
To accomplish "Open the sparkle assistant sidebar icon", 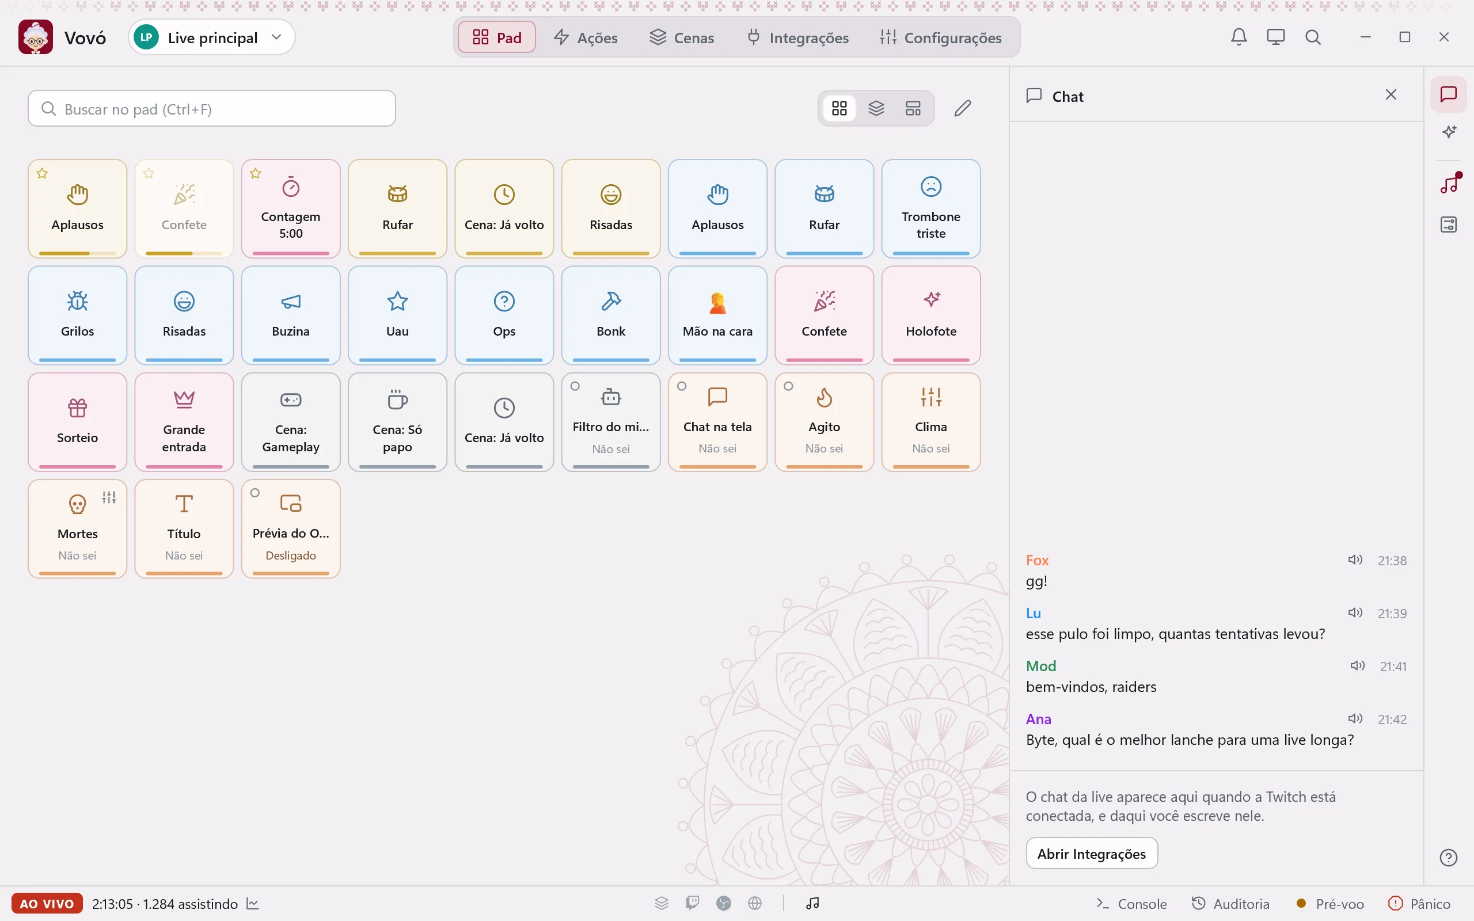I will pyautogui.click(x=1449, y=132).
